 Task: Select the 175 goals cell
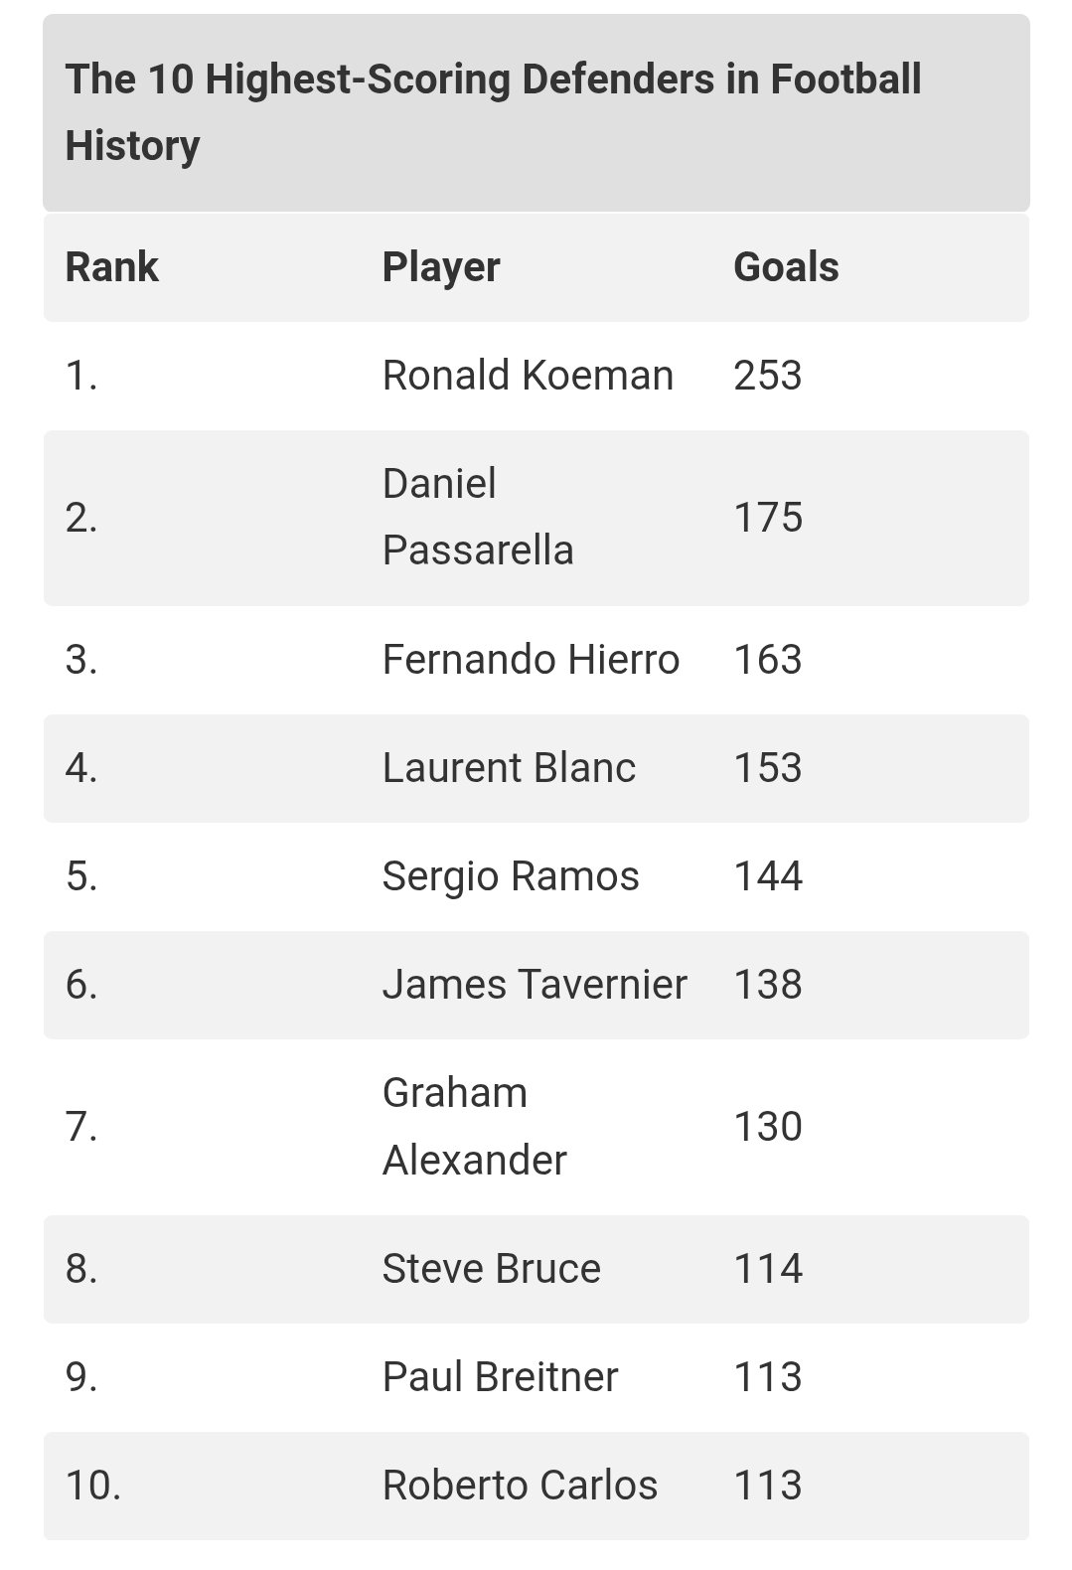768,518
